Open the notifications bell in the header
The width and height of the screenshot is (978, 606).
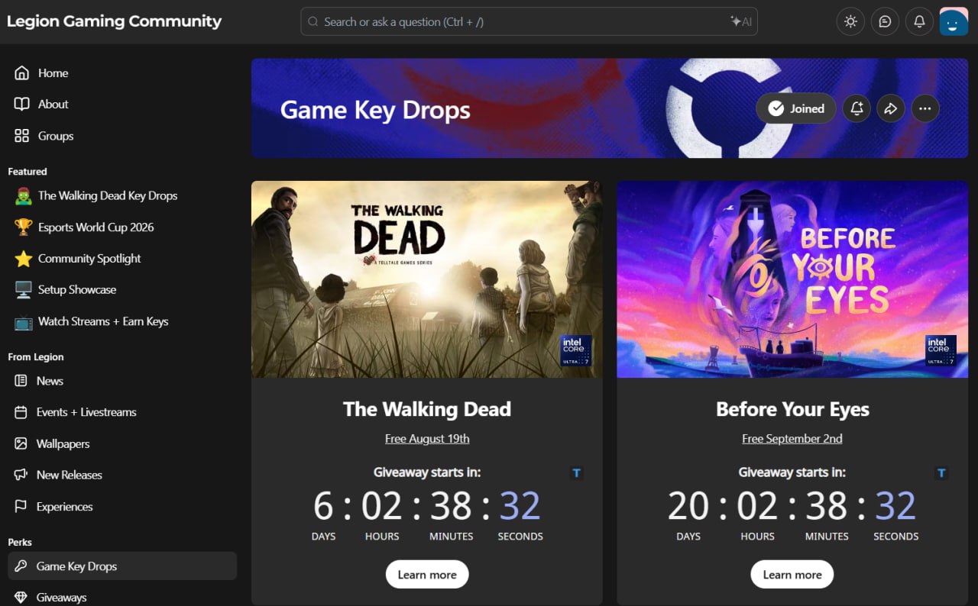click(x=919, y=21)
